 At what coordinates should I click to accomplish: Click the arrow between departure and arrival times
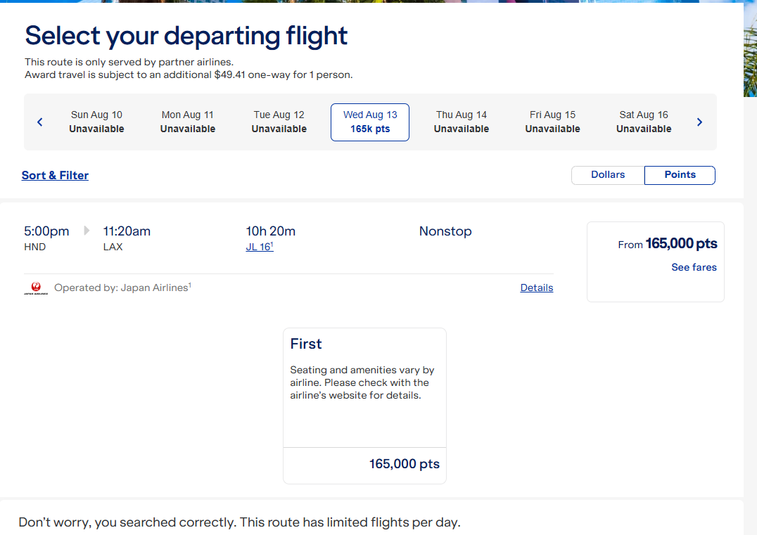pyautogui.click(x=87, y=231)
